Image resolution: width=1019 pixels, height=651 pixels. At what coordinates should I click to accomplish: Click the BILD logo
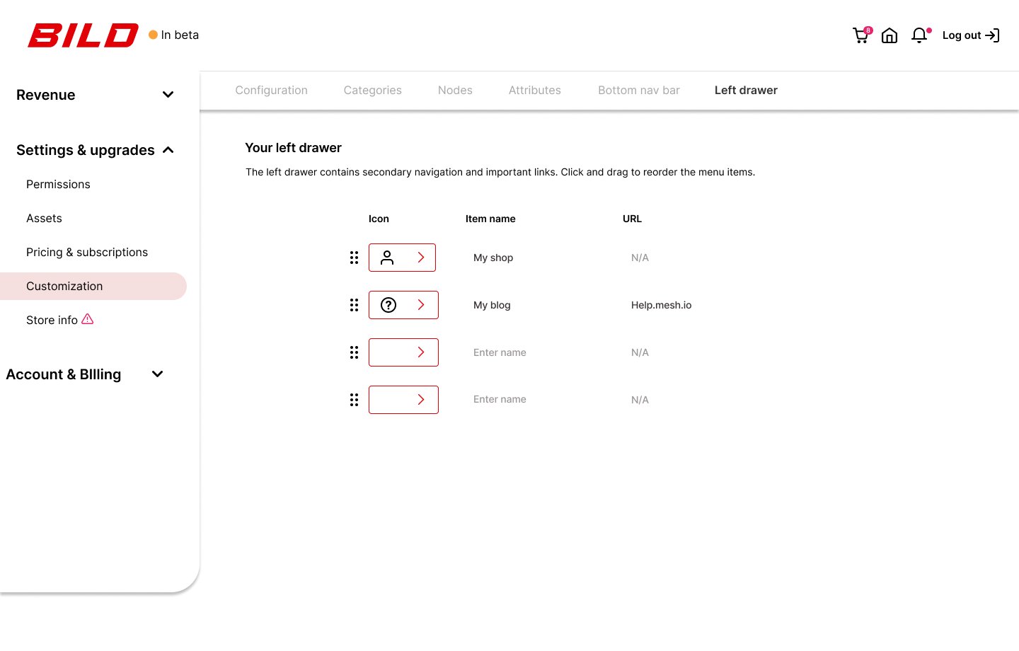point(82,35)
